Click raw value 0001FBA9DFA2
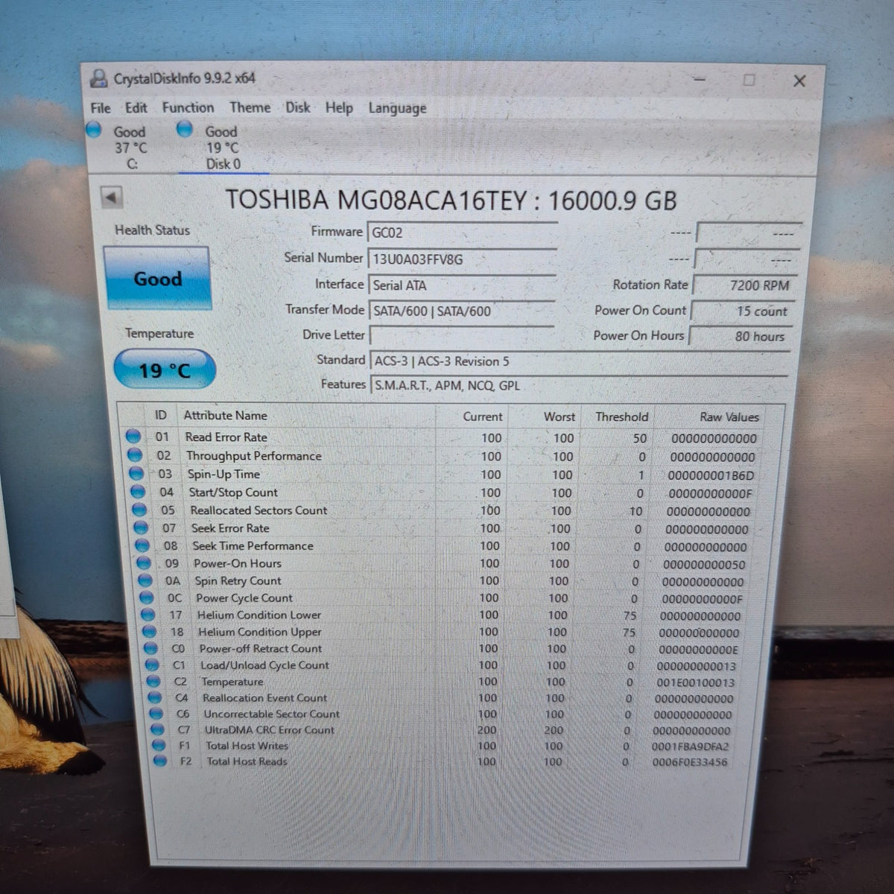 pyautogui.click(x=690, y=746)
